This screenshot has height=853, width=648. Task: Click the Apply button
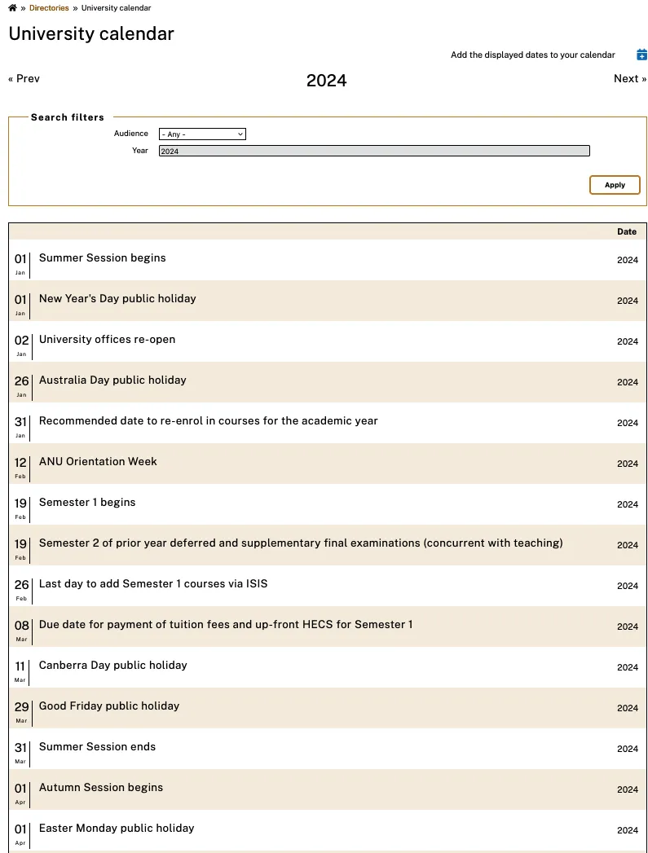click(x=615, y=185)
